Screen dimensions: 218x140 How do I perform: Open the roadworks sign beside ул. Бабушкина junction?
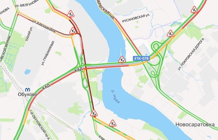pos(73,31)
